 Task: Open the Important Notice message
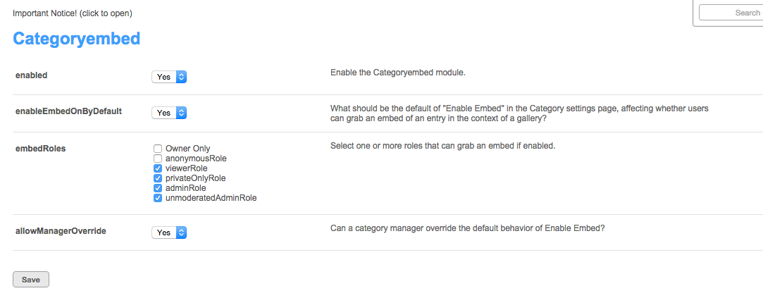click(73, 13)
